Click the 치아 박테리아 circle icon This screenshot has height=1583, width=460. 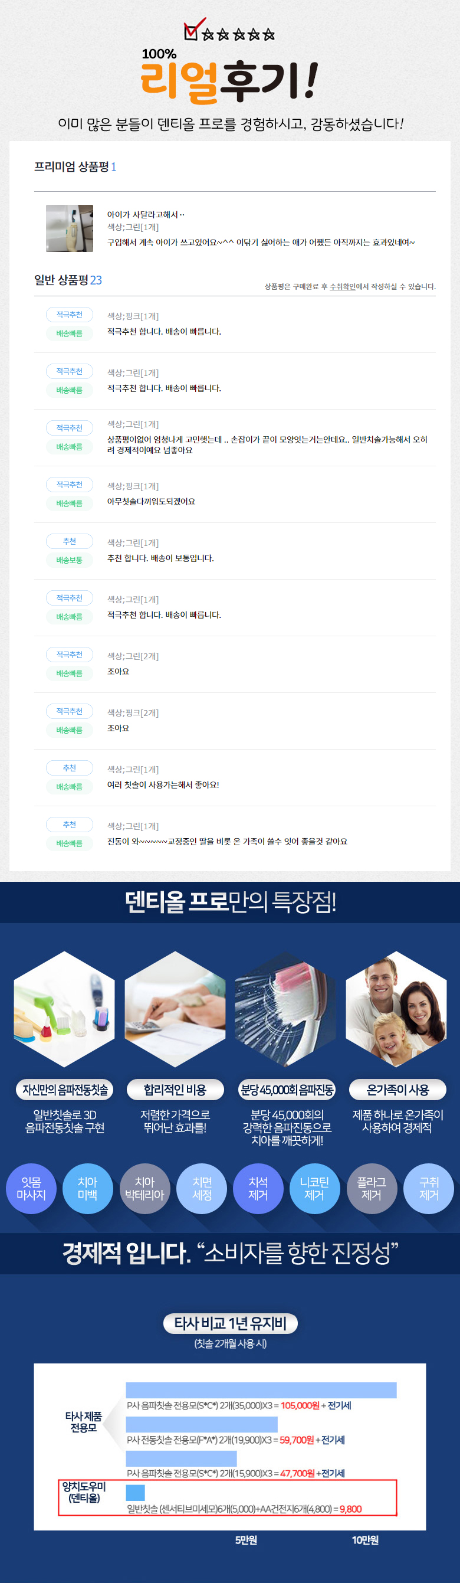pos(144,1188)
